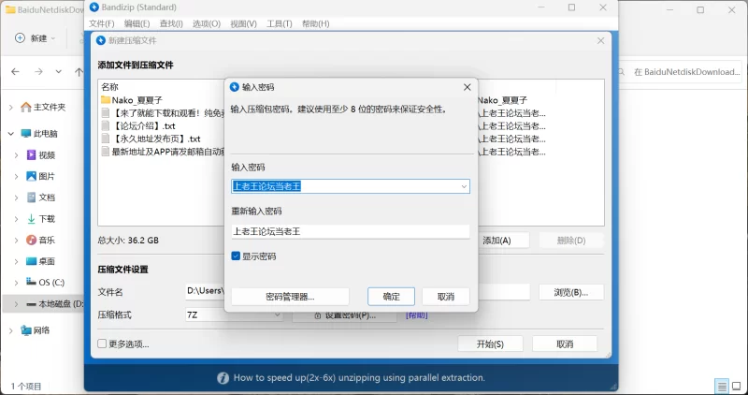This screenshot has height=395, width=748.
Task: Focus the 重新输入密码 field
Action: click(350, 231)
